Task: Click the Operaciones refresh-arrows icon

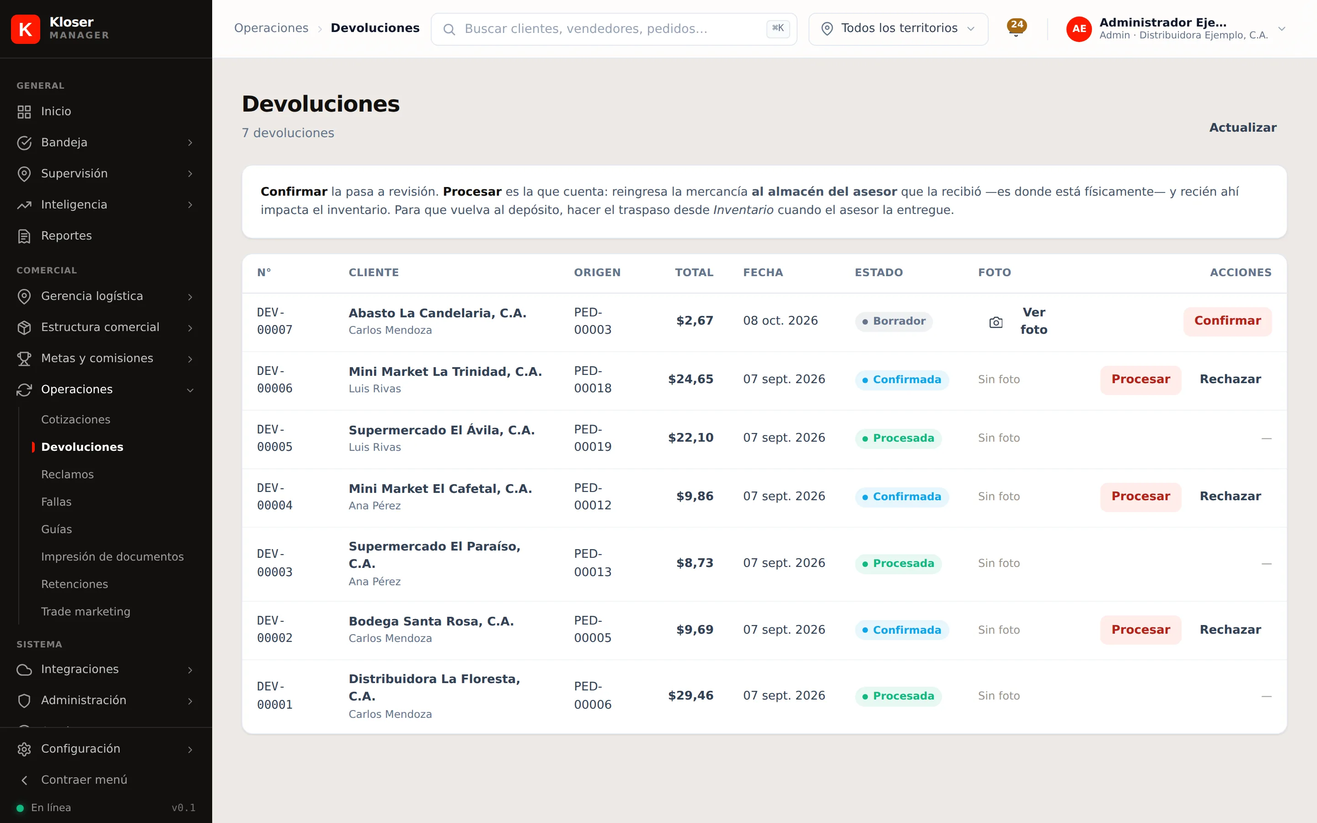Action: pyautogui.click(x=24, y=389)
